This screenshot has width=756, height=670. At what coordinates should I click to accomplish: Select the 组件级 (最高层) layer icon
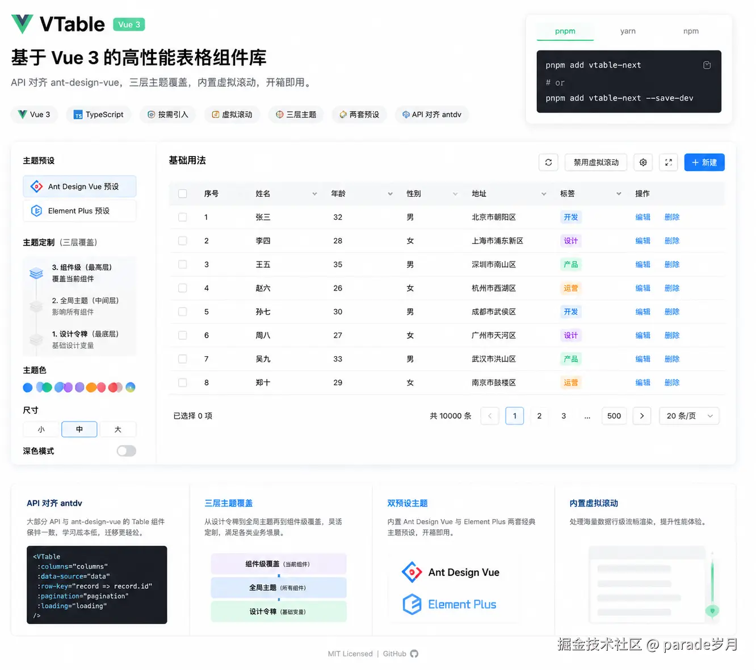(36, 273)
